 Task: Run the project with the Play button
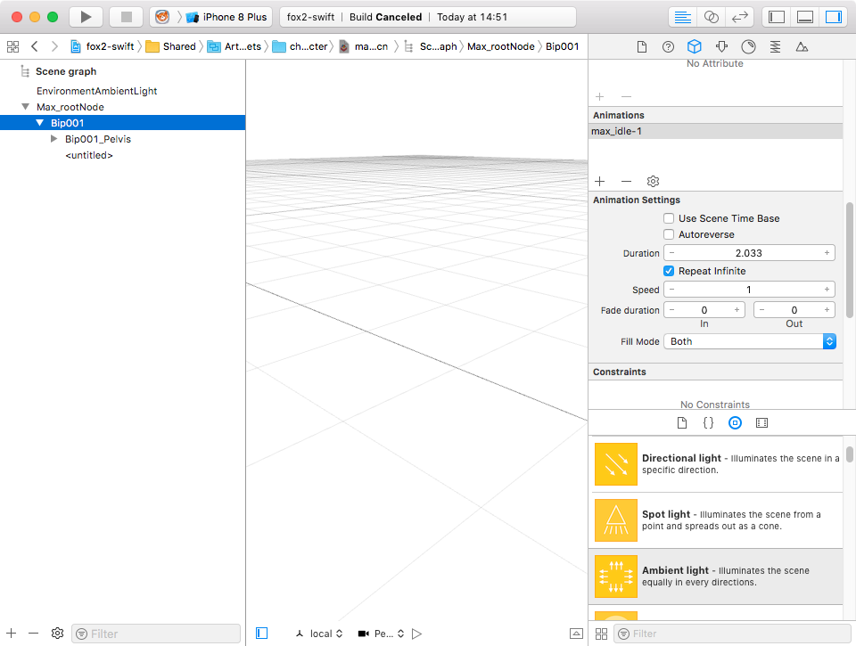(x=86, y=17)
